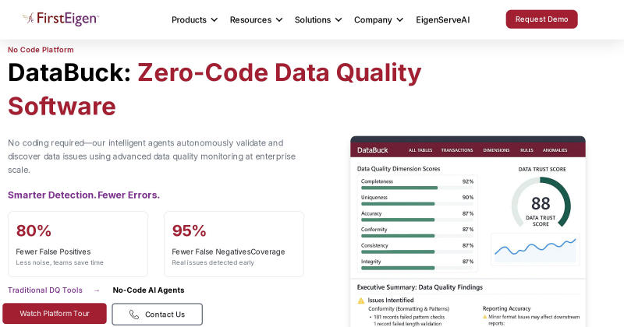Switch to the Transactions tab
The width and height of the screenshot is (624, 327).
pyautogui.click(x=457, y=150)
